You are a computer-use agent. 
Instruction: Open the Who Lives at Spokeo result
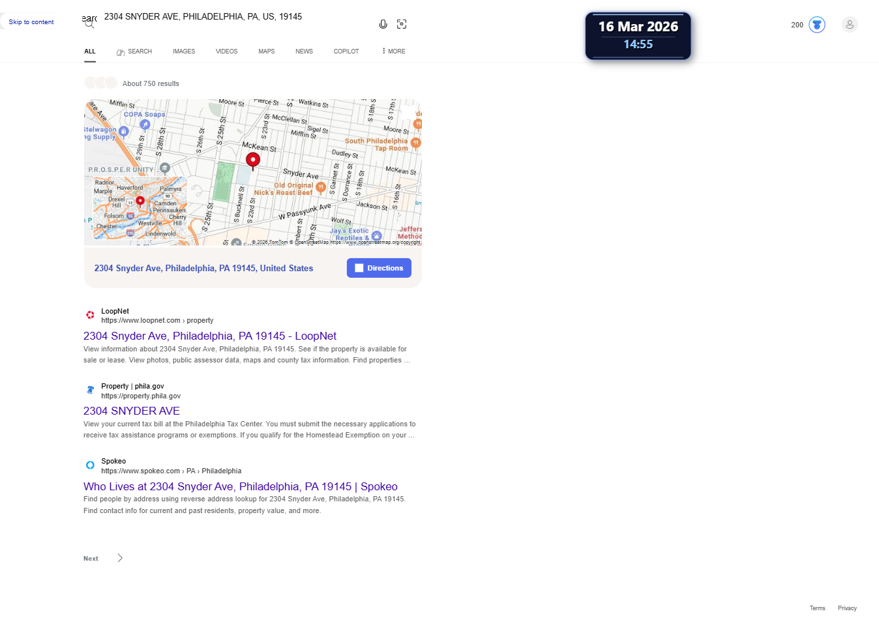click(x=241, y=487)
